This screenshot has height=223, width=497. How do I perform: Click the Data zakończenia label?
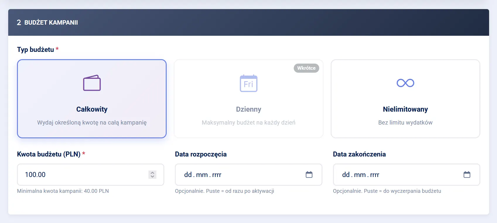pos(359,154)
